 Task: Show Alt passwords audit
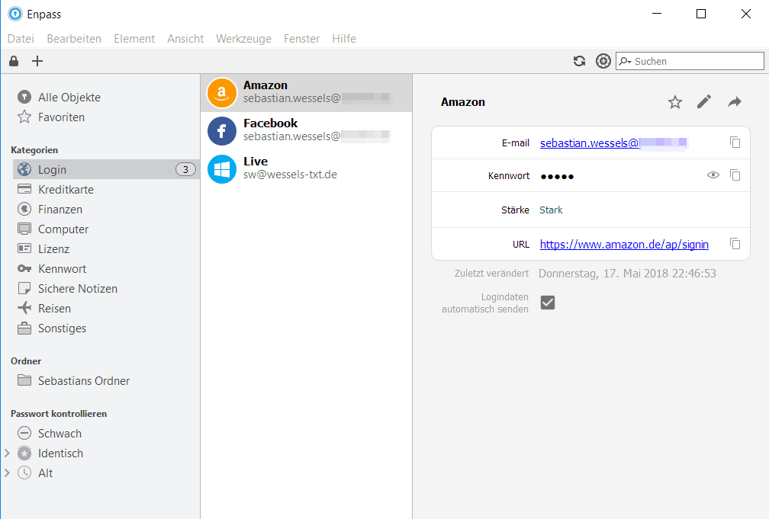46,473
